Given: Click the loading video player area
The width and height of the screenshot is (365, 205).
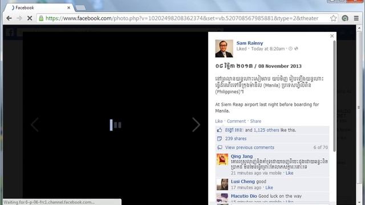Looking at the screenshot, I should click(115, 118).
